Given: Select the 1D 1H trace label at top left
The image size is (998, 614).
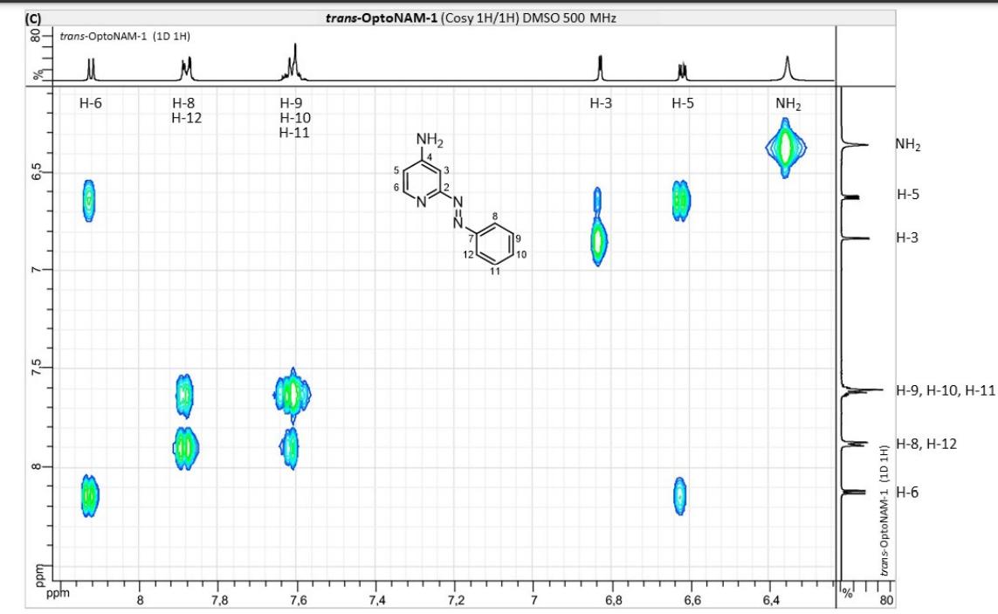Looking at the screenshot, I should pos(126,36).
